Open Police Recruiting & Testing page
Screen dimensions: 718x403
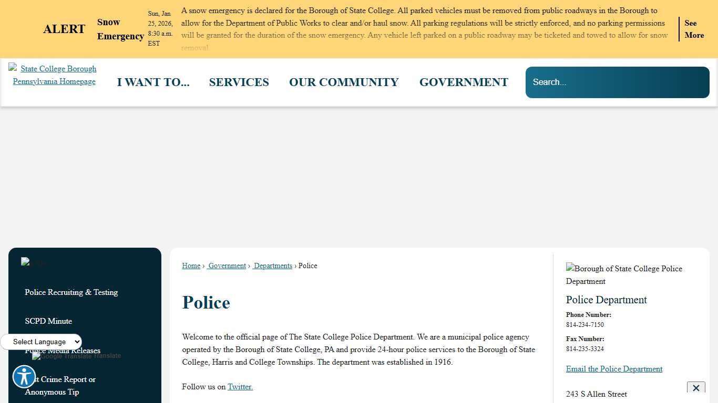coord(71,292)
